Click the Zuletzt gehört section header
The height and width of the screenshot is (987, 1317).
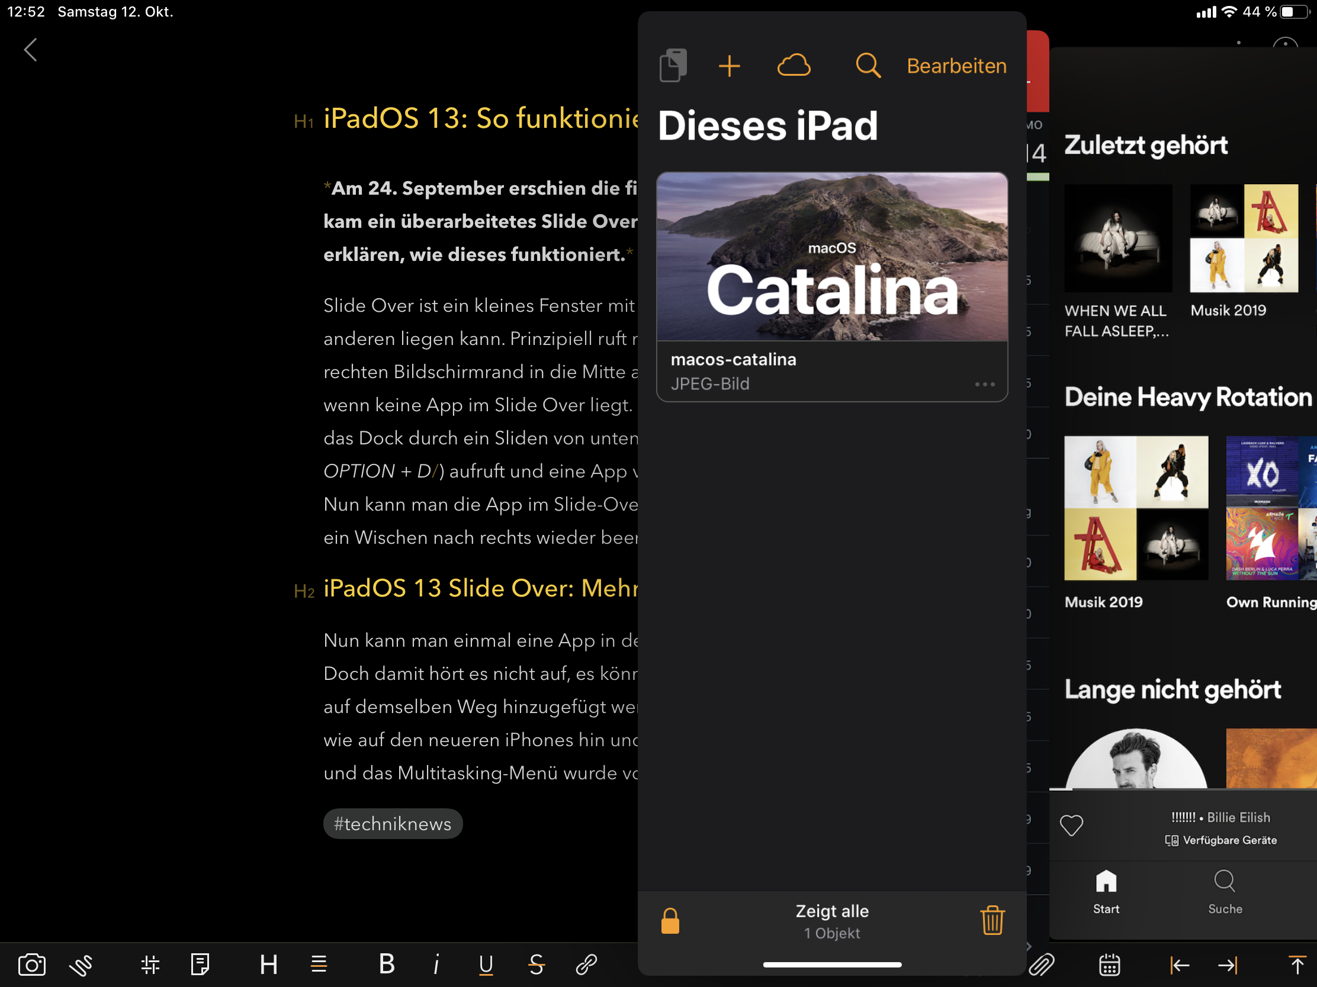[1145, 146]
